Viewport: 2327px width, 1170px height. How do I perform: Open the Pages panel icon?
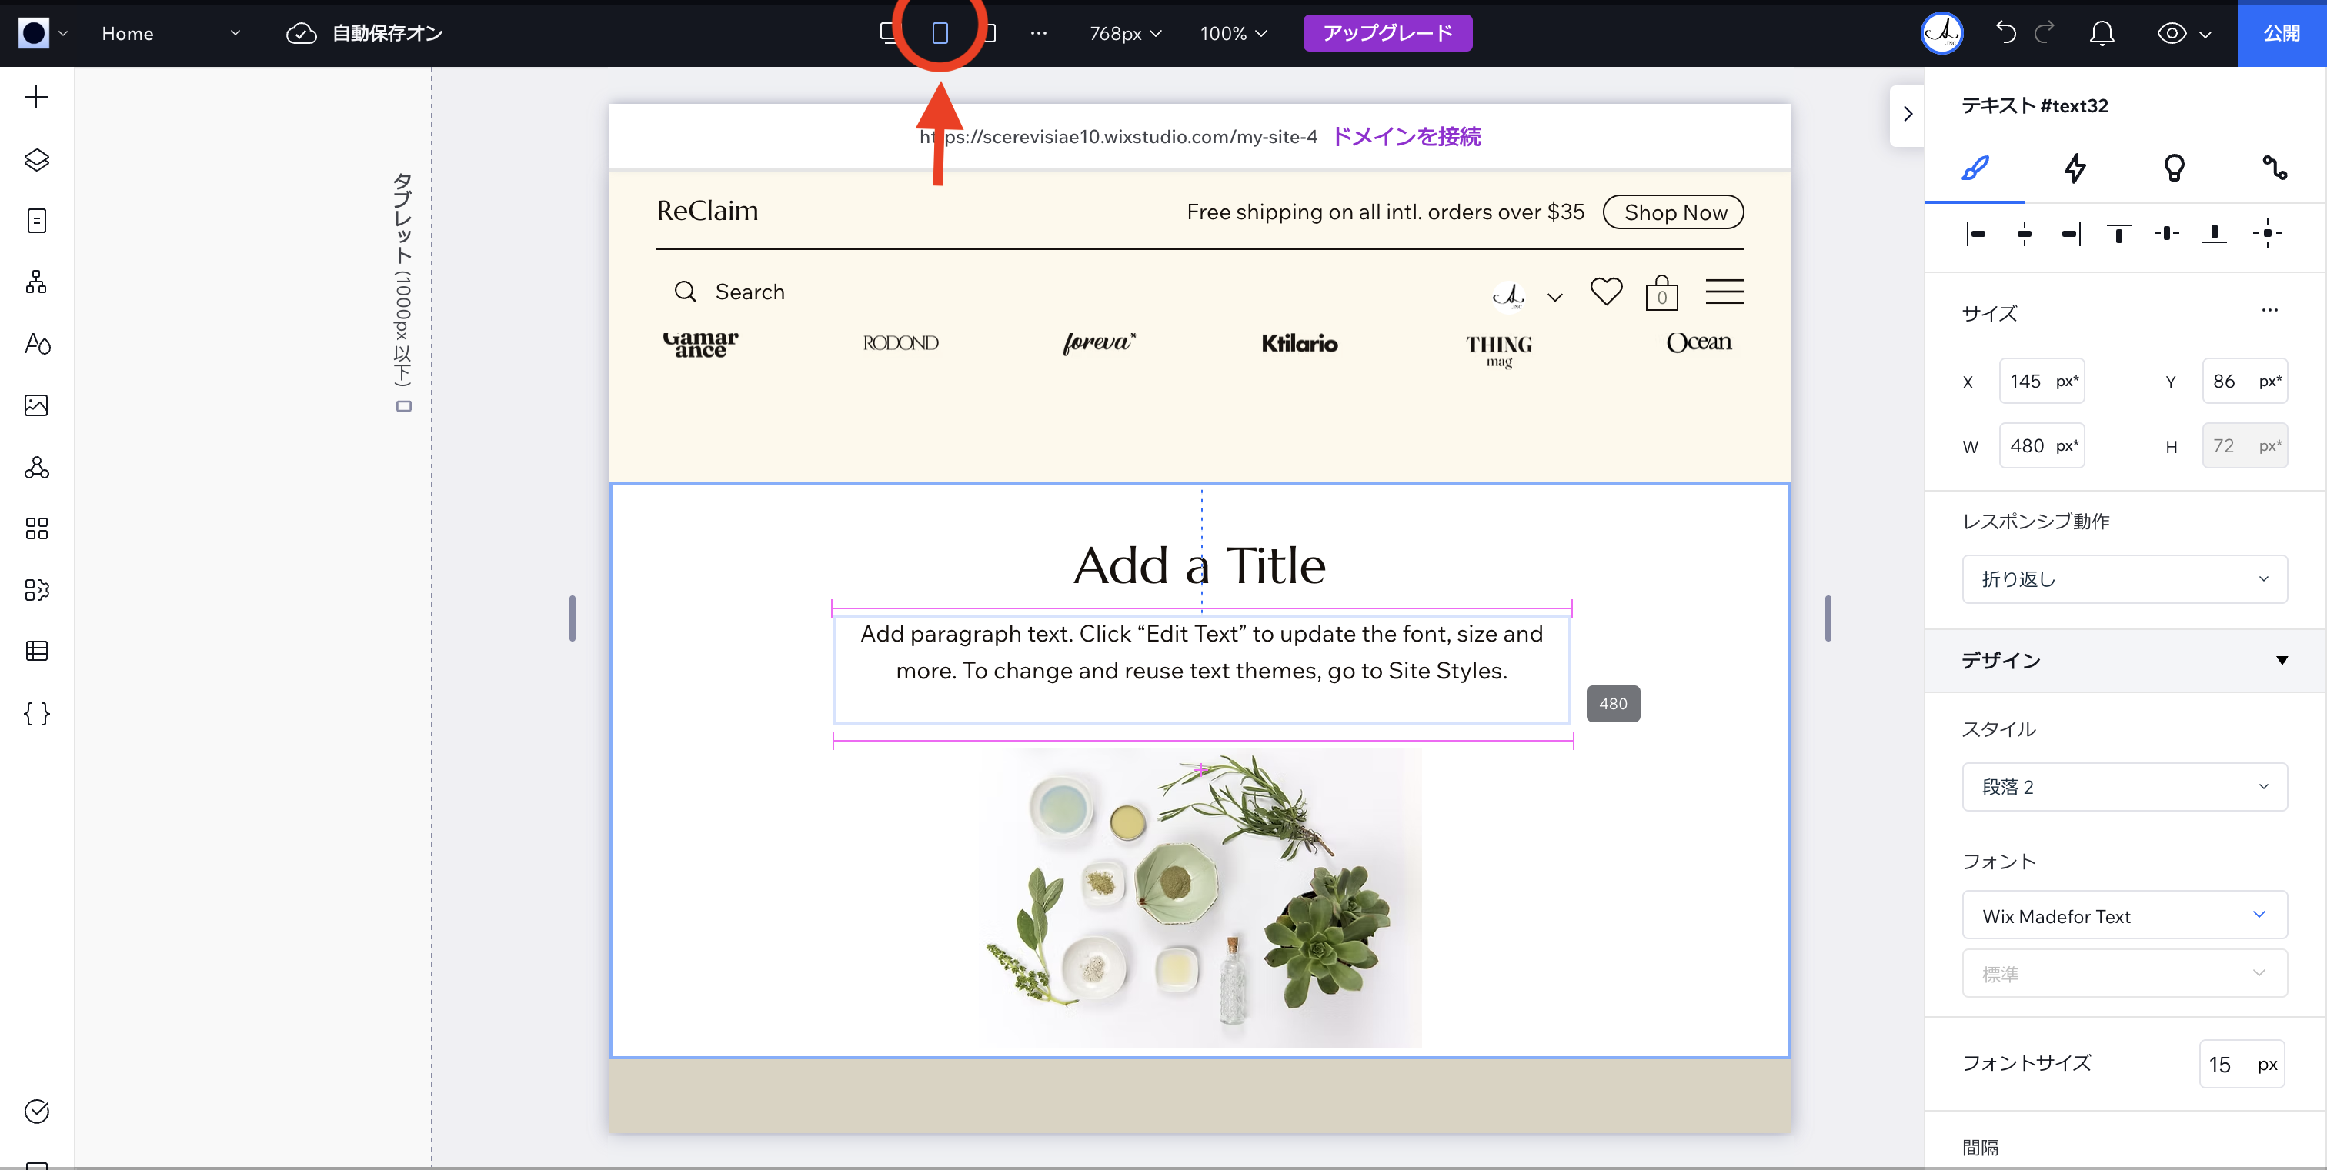pyautogui.click(x=36, y=220)
